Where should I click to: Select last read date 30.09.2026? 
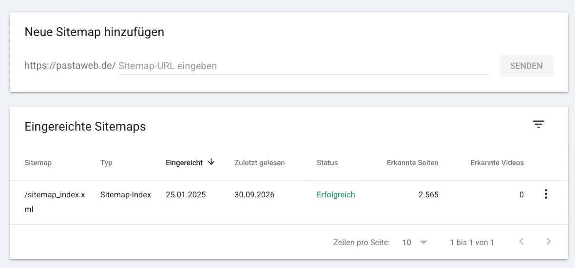(x=254, y=195)
